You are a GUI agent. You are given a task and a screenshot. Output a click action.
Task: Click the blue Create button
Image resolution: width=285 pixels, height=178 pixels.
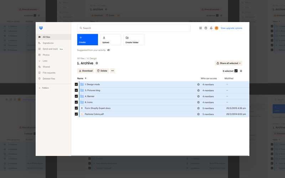pos(87,40)
